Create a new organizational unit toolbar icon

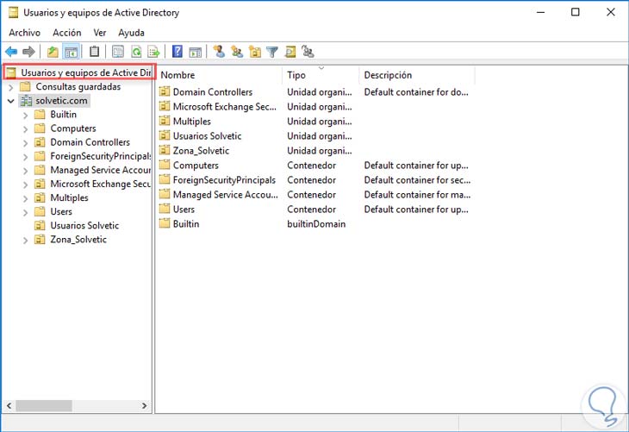point(255,52)
